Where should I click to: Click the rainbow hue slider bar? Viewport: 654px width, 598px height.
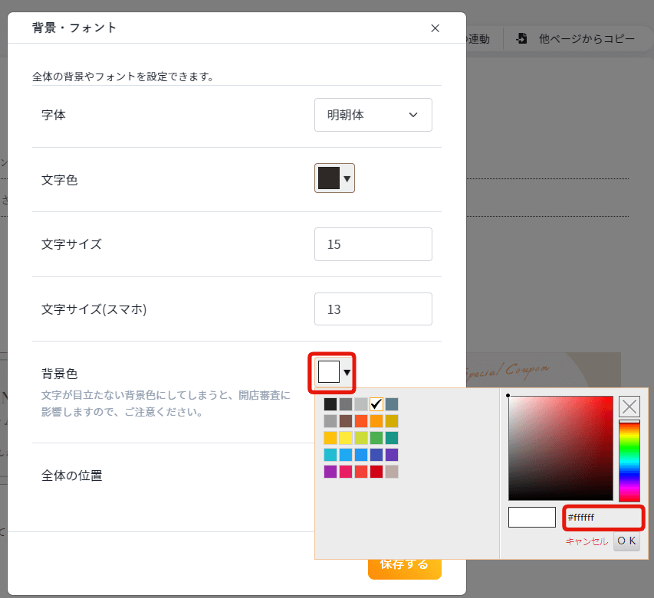click(x=629, y=461)
